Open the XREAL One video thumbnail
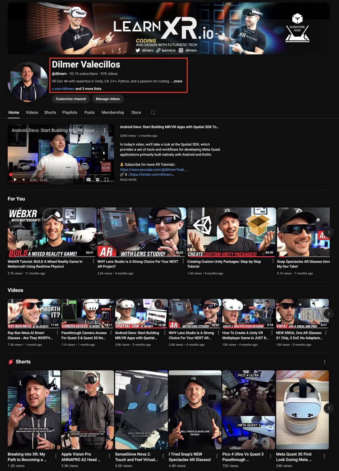The image size is (339, 471). coord(302,313)
